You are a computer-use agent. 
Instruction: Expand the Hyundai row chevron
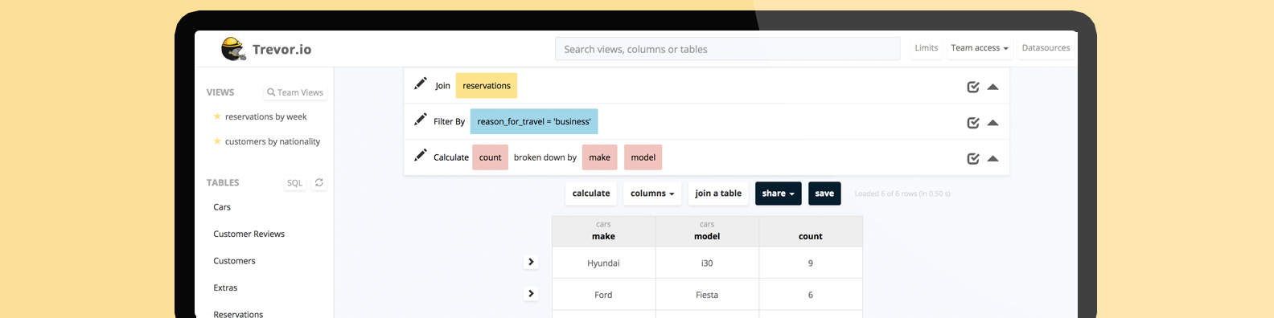[x=531, y=262]
